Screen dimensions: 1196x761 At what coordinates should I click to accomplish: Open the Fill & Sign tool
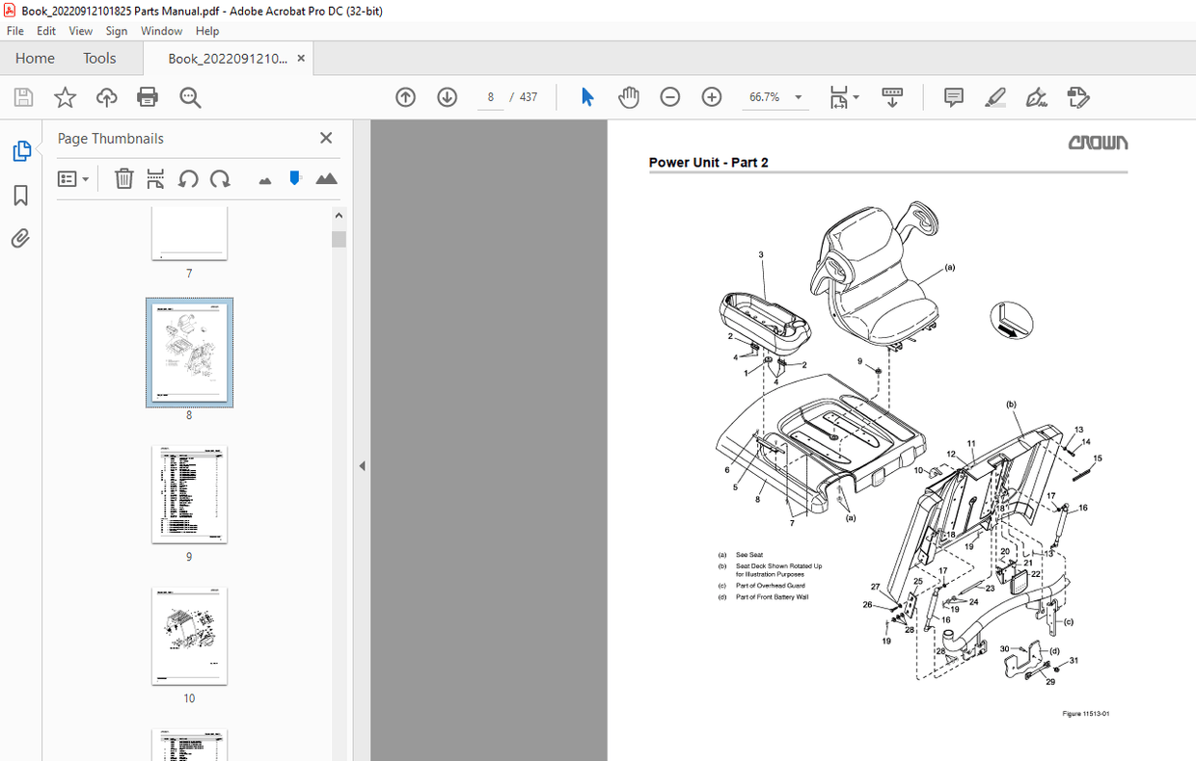[x=1036, y=96]
